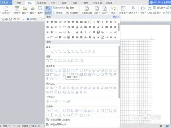Select the rounded rectangle in rectangles section
Screen dimensions: 171x128
52,61
